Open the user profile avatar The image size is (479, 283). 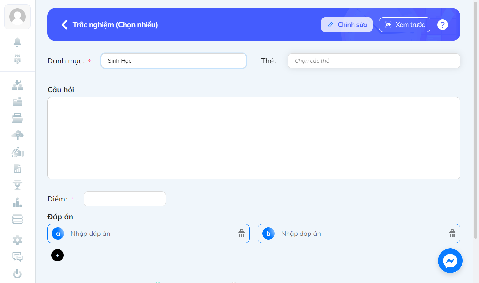(17, 17)
